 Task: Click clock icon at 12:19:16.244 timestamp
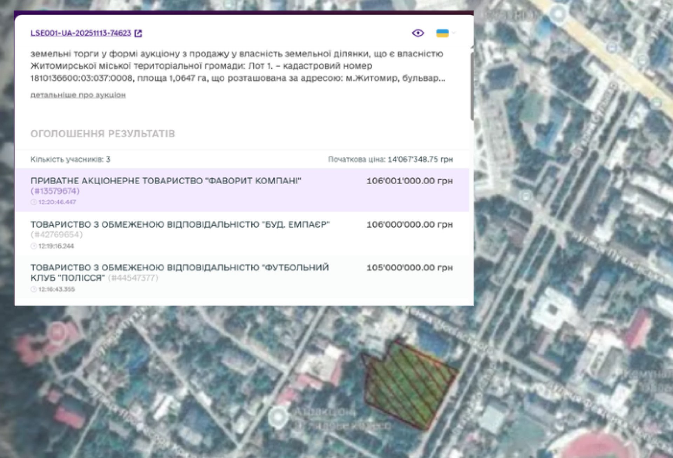(x=34, y=246)
